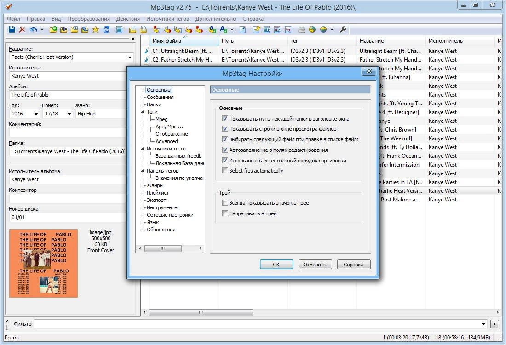The width and height of the screenshot is (506, 345).
Task: Click the create playlist icon with yellow arrow
Action: pyautogui.click(x=256, y=30)
